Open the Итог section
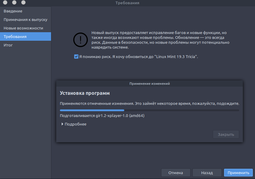Viewport: 255px width, 179px height. [x=8, y=45]
